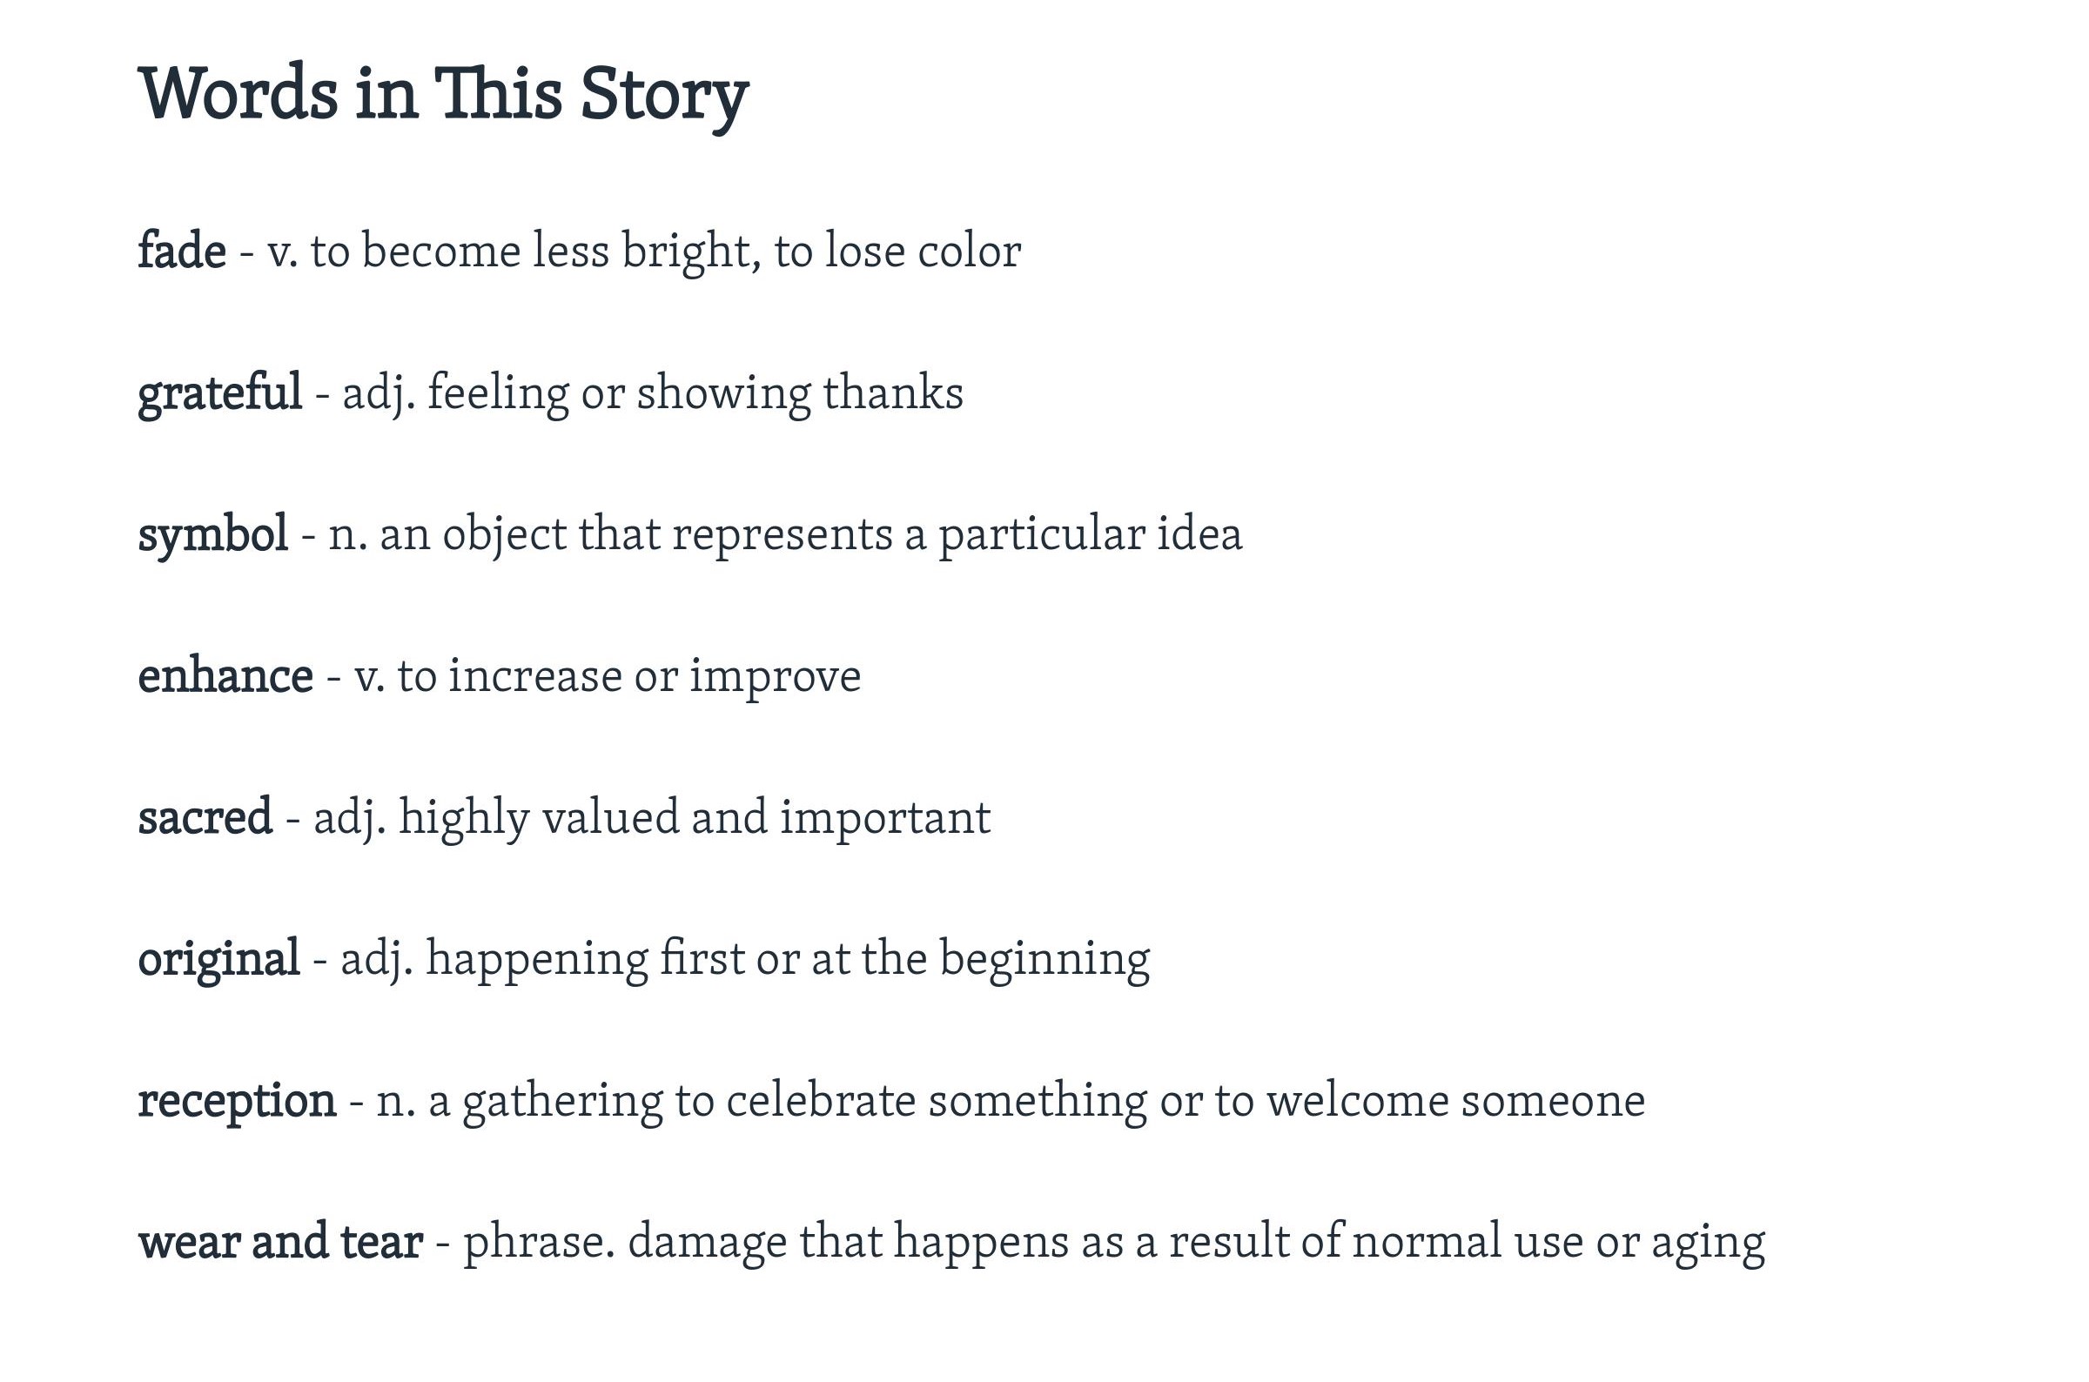
Task: Click the text 'to increase or improve'
Action: tap(628, 676)
